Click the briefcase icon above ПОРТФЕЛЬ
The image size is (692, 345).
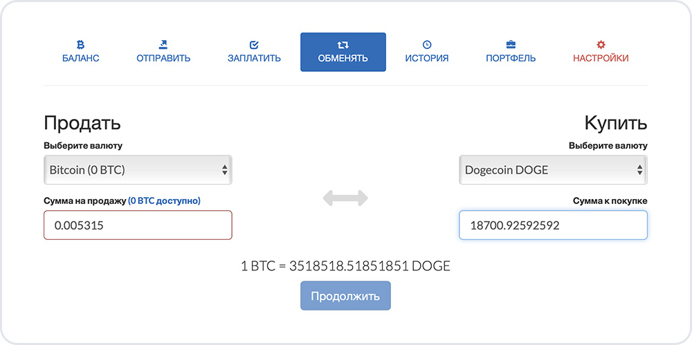click(511, 45)
